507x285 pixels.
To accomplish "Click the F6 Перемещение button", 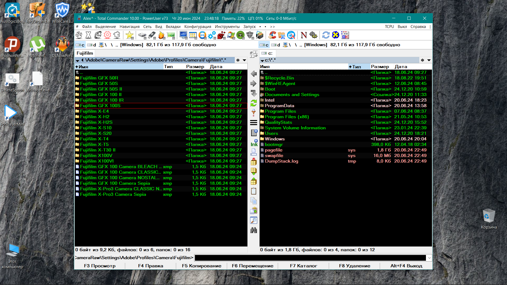I will [252, 266].
